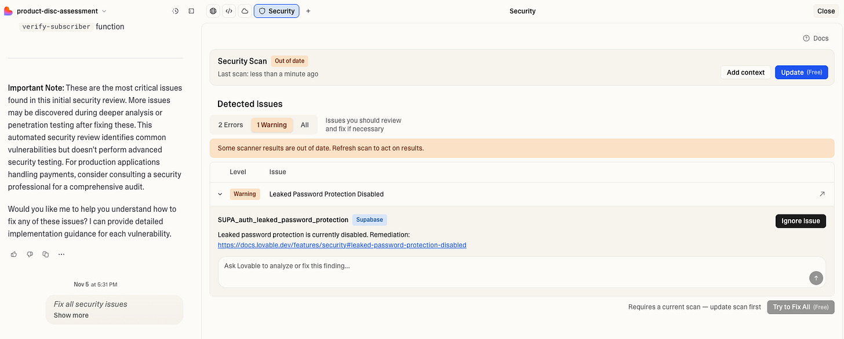This screenshot has height=339, width=844.
Task: Open the leaked password protection docs link
Action: tap(342, 245)
